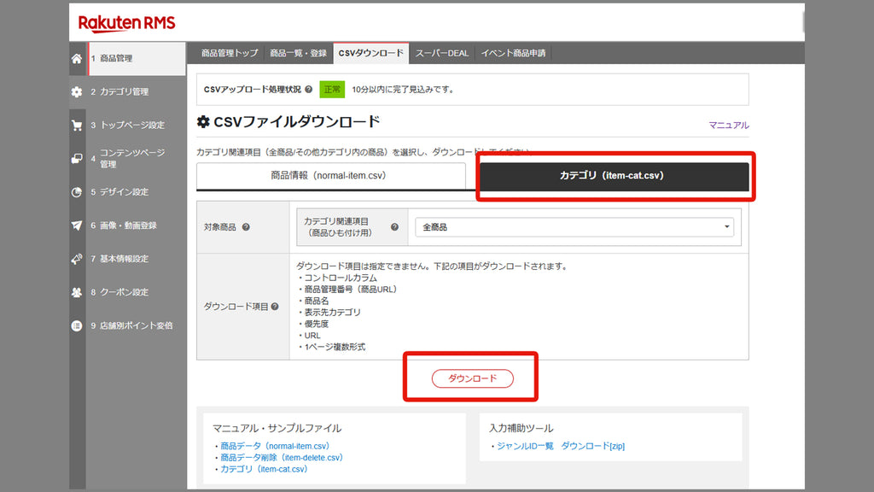
Task: Click the マニュアル・サンプルファイル heading
Action: tap(277, 429)
